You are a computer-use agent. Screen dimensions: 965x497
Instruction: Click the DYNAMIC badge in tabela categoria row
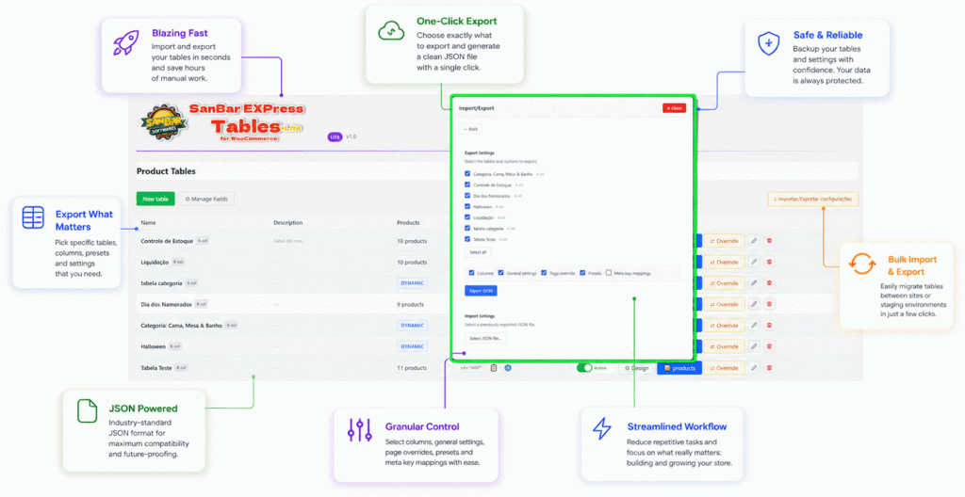click(x=413, y=283)
